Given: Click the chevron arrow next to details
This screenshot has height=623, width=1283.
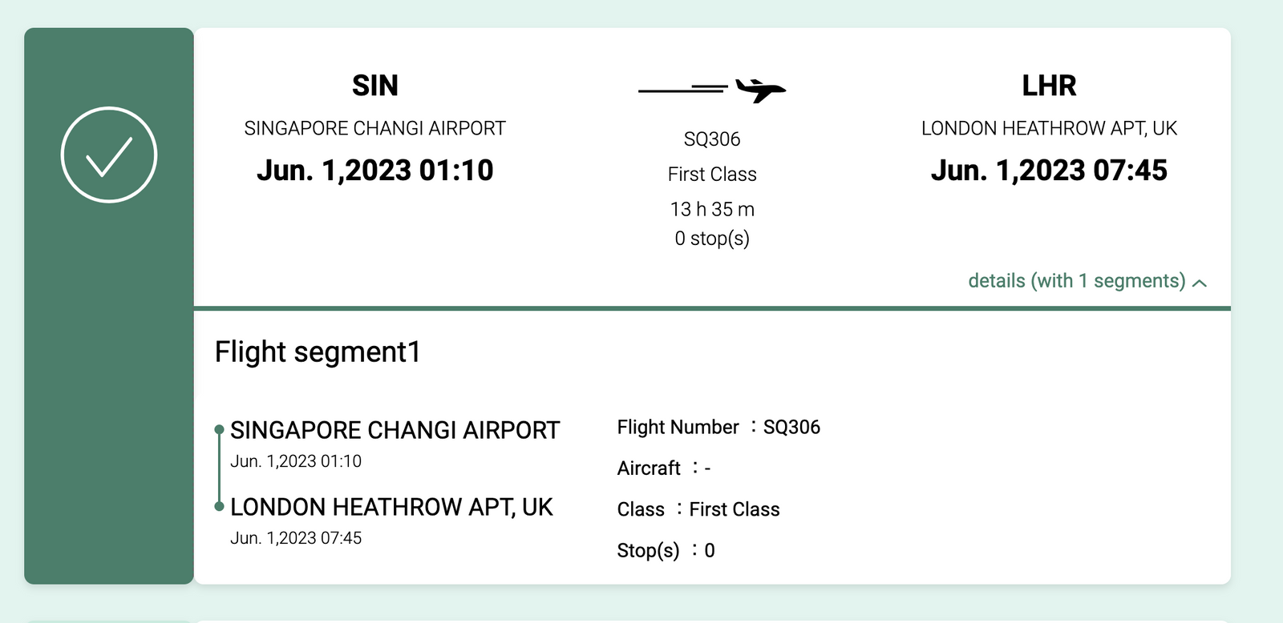Looking at the screenshot, I should (1200, 283).
